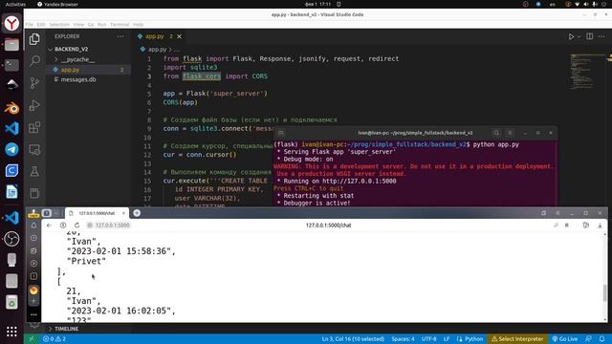Image resolution: width=612 pixels, height=344 pixels.
Task: Click Spaces: 4 indentation setting in status bar
Action: (x=403, y=339)
